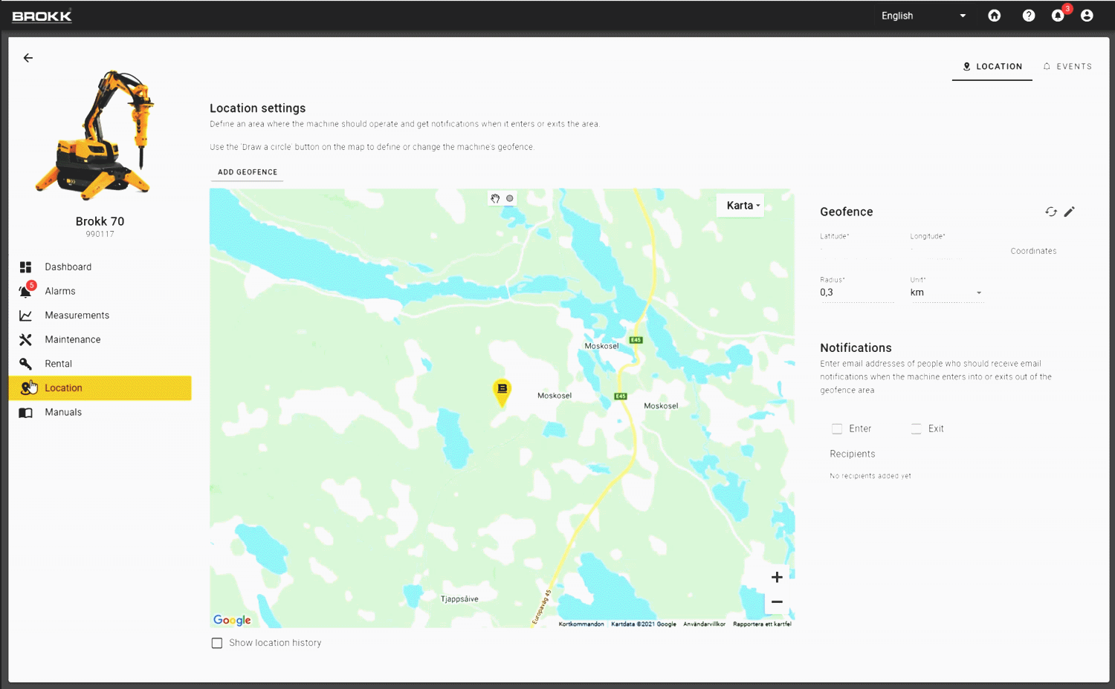The height and width of the screenshot is (689, 1115).
Task: Open the help question mark icon
Action: tap(1029, 16)
